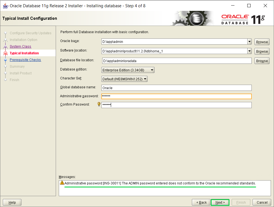Close the installer window

(265, 6)
